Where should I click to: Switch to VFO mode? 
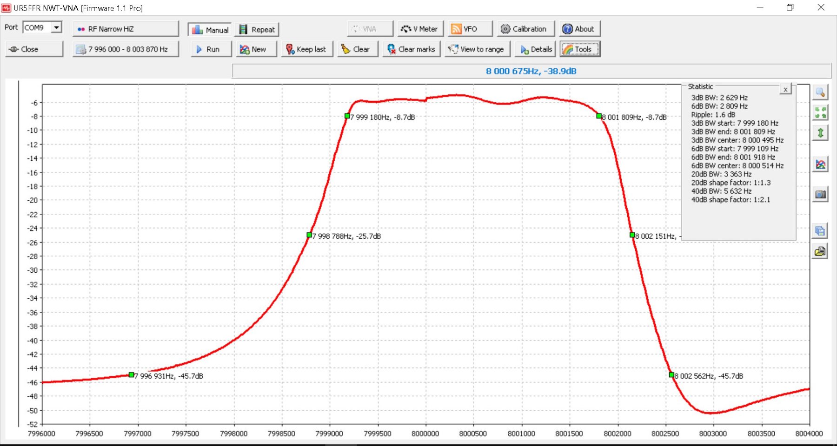(x=470, y=29)
